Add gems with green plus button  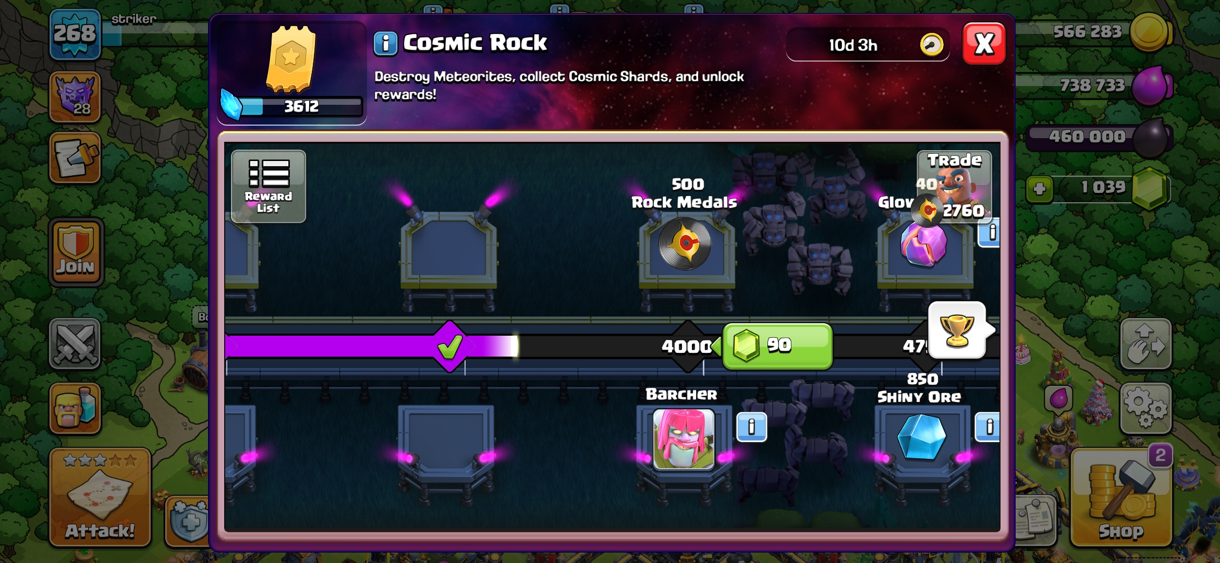[1039, 188]
